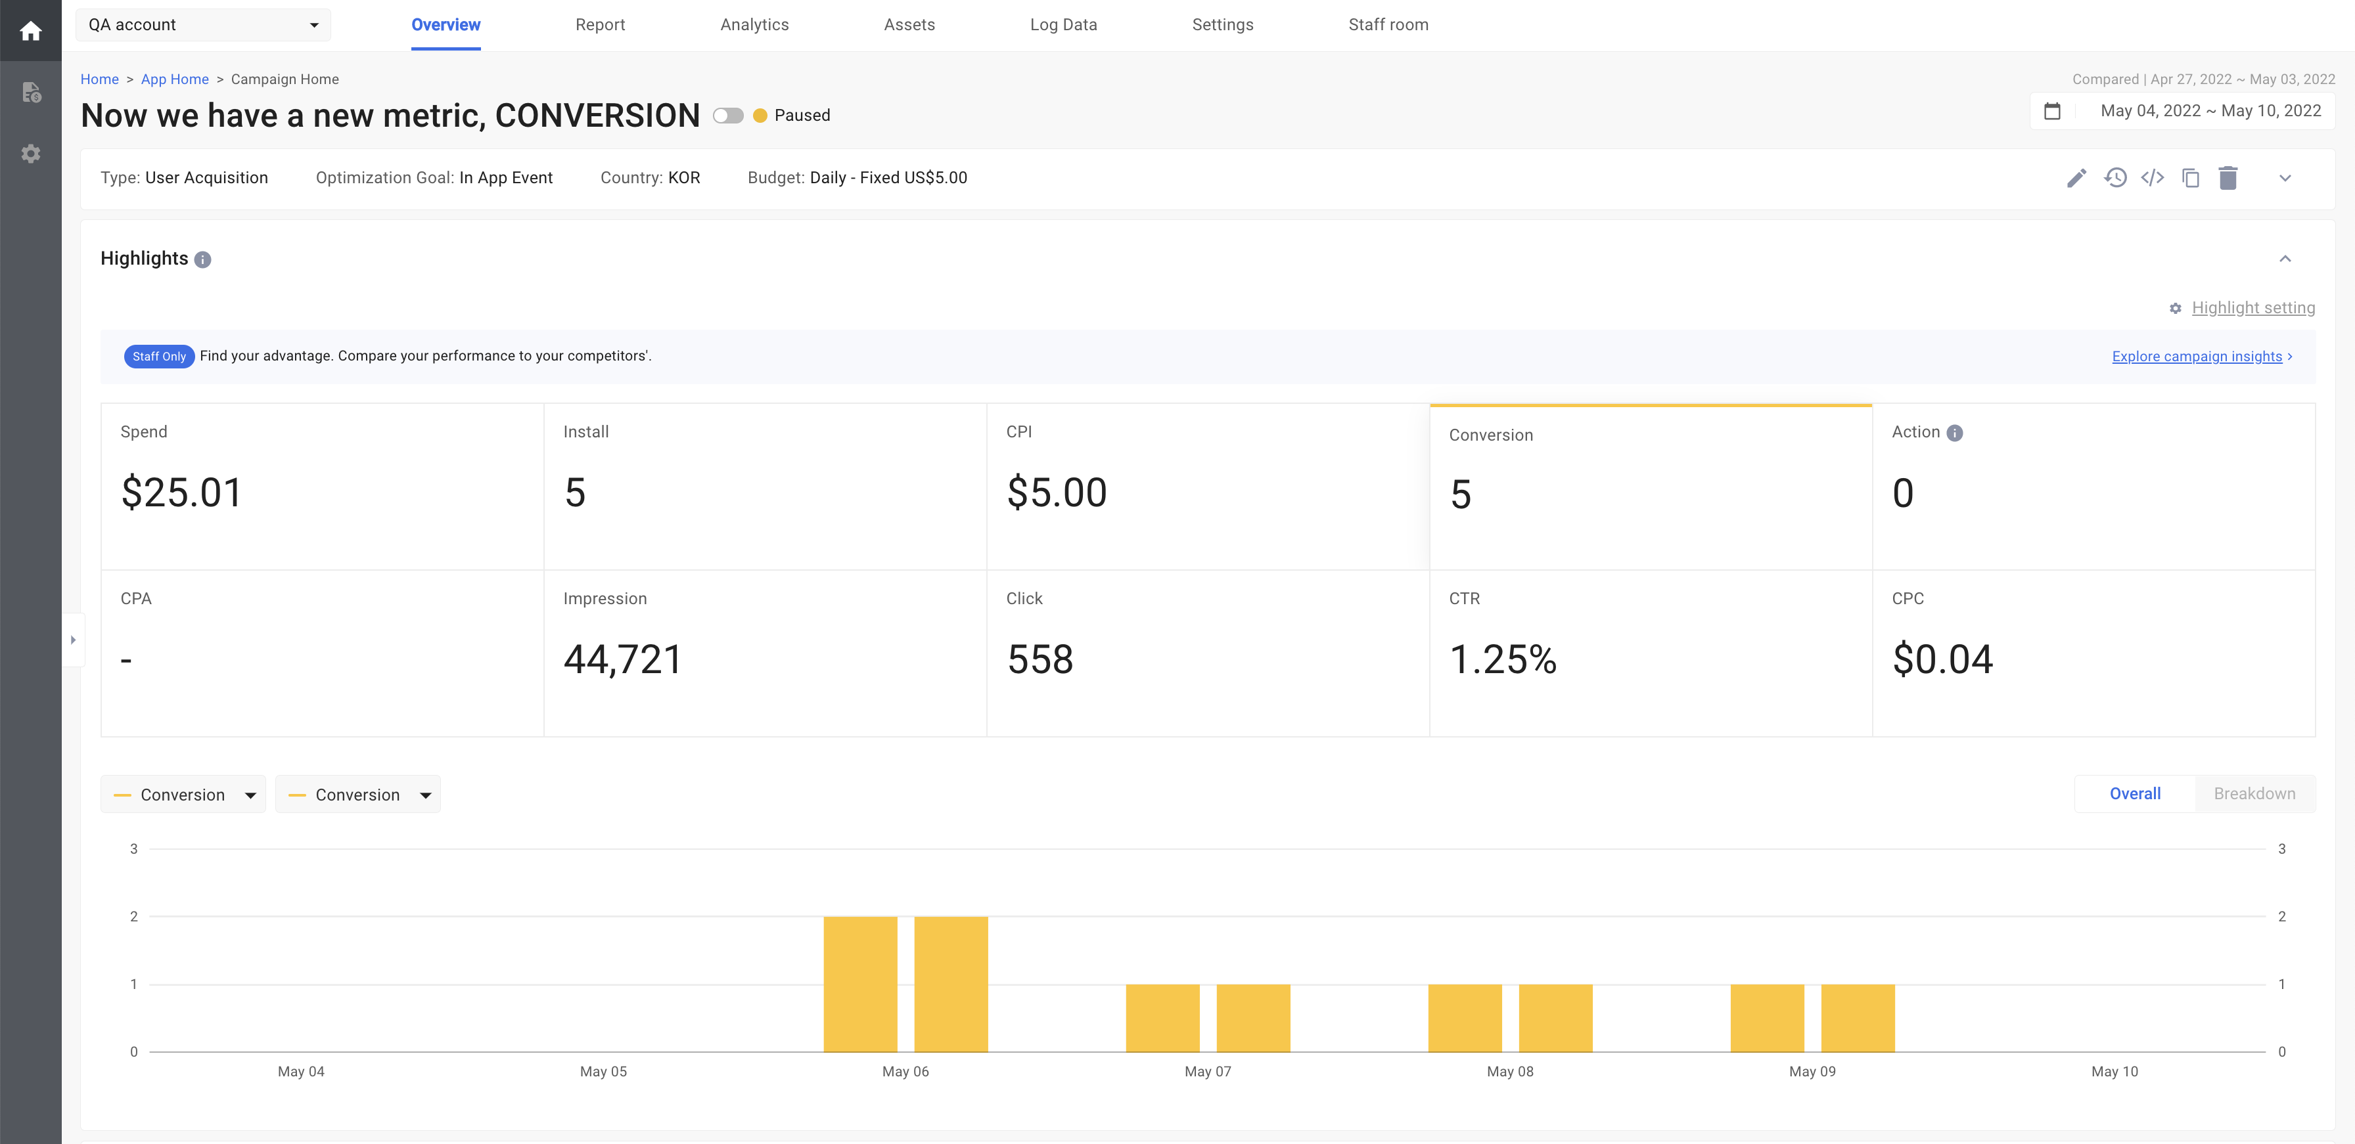Select the Conversion highlight card
This screenshot has width=2355, height=1144.
tap(1650, 486)
